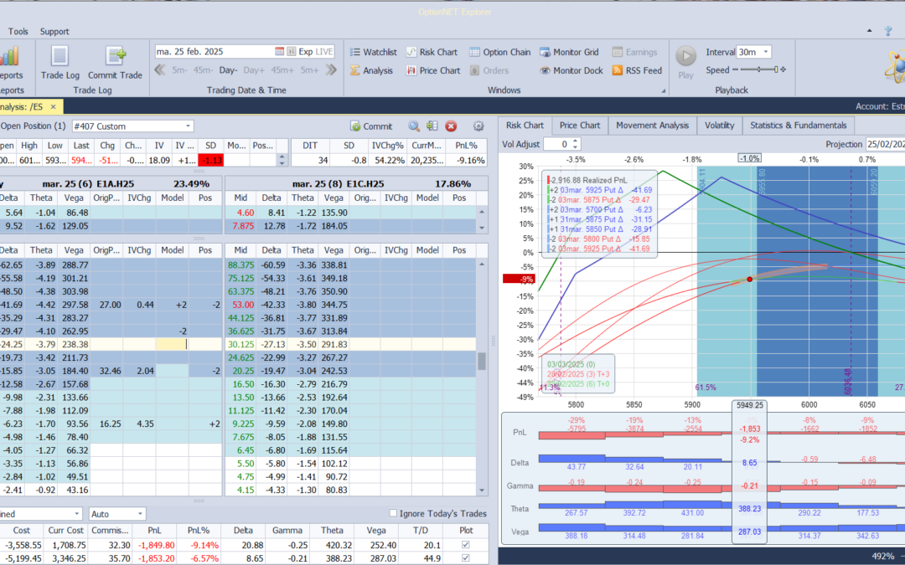Viewport: 905px width, 565px height.
Task: Open the #407 Custom position dropdown
Action: coord(188,126)
